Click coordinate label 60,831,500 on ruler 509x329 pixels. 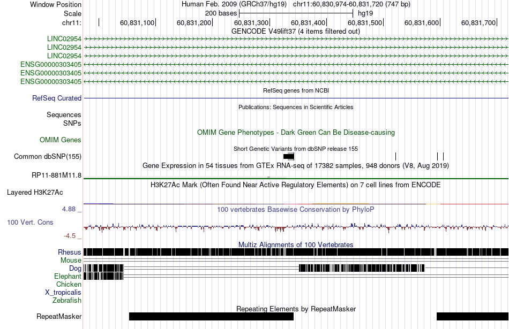(364, 22)
